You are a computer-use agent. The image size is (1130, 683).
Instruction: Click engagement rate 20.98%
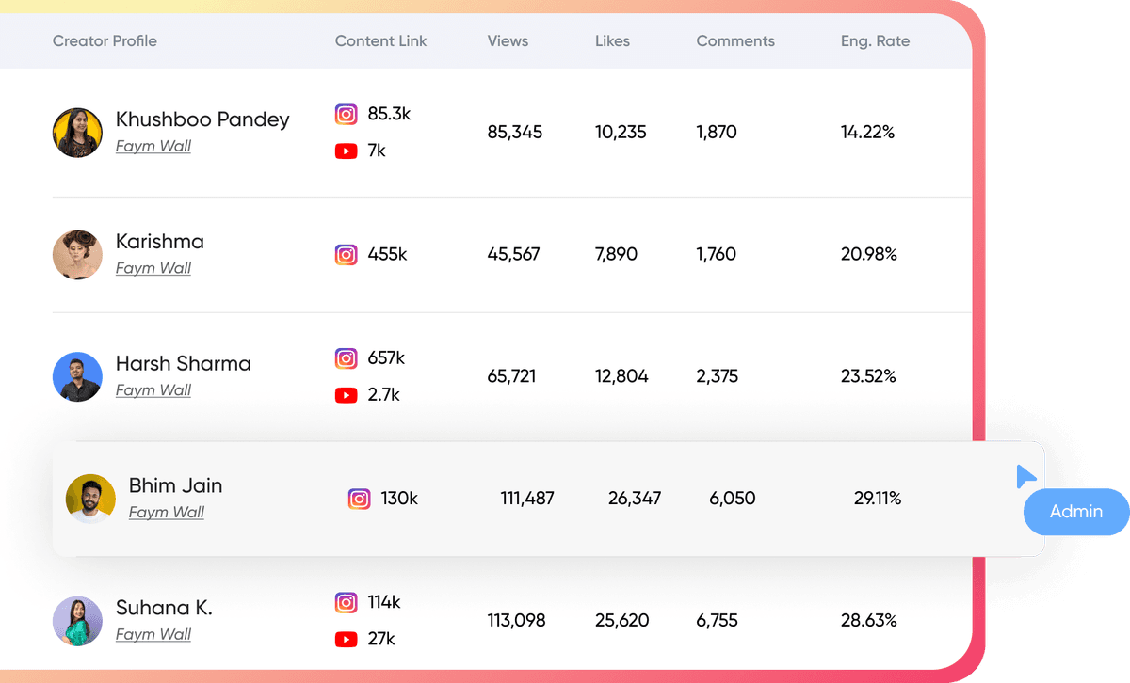[x=869, y=255]
